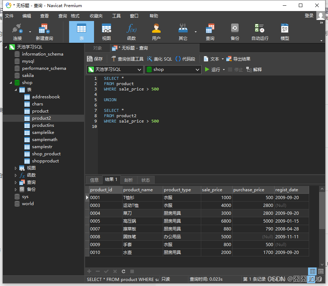The width and height of the screenshot is (328, 286).
Task: Open the 模型 model toolbar icon
Action: [x=285, y=32]
